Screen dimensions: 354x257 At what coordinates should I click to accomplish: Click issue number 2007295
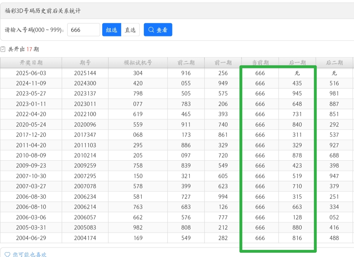[x=85, y=176]
